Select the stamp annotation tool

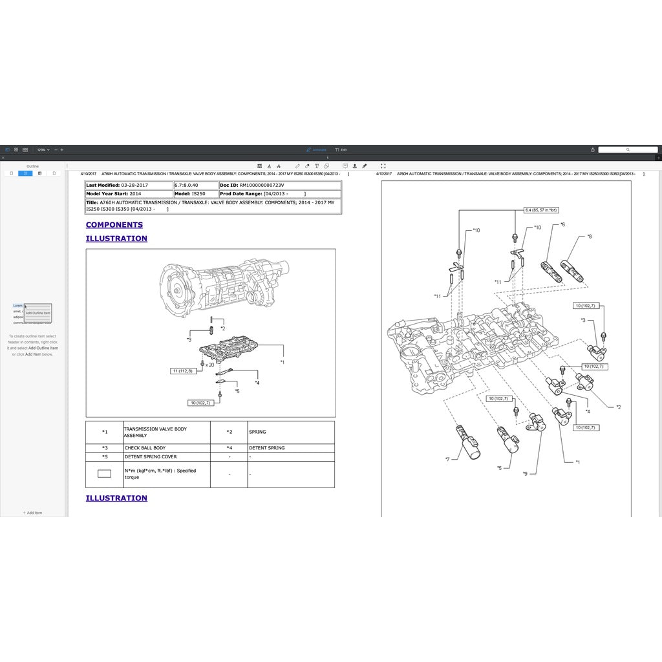354,166
